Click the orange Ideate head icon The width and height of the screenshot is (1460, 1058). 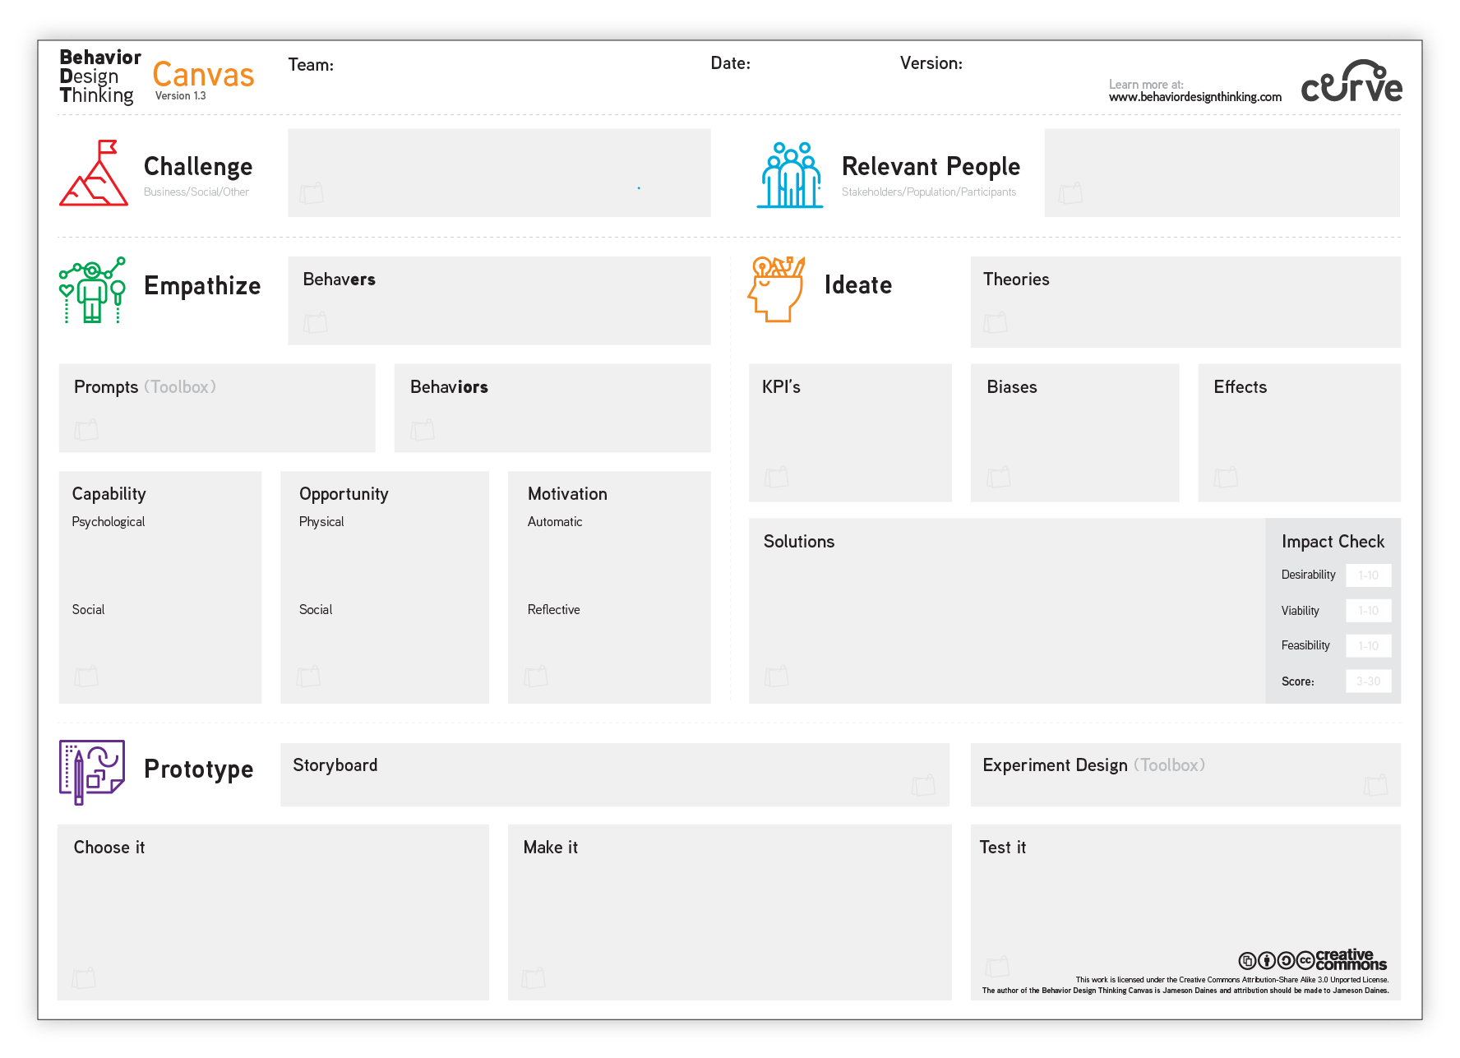pyautogui.click(x=774, y=288)
